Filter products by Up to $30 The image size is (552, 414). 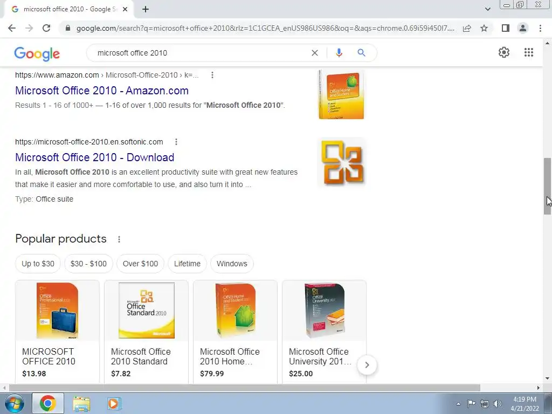(x=38, y=264)
